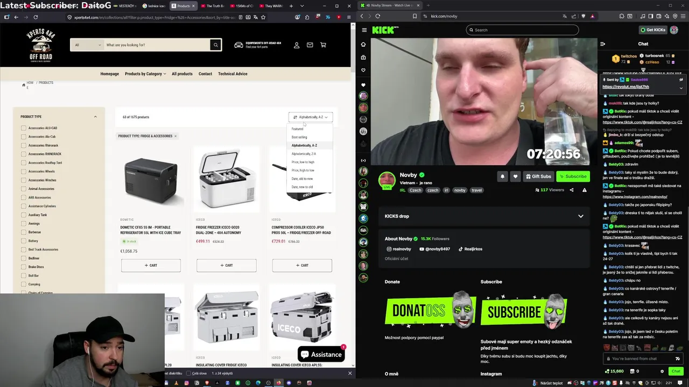Select Date, new to old sort option
Screen dimensions: 689x387
coord(302,187)
